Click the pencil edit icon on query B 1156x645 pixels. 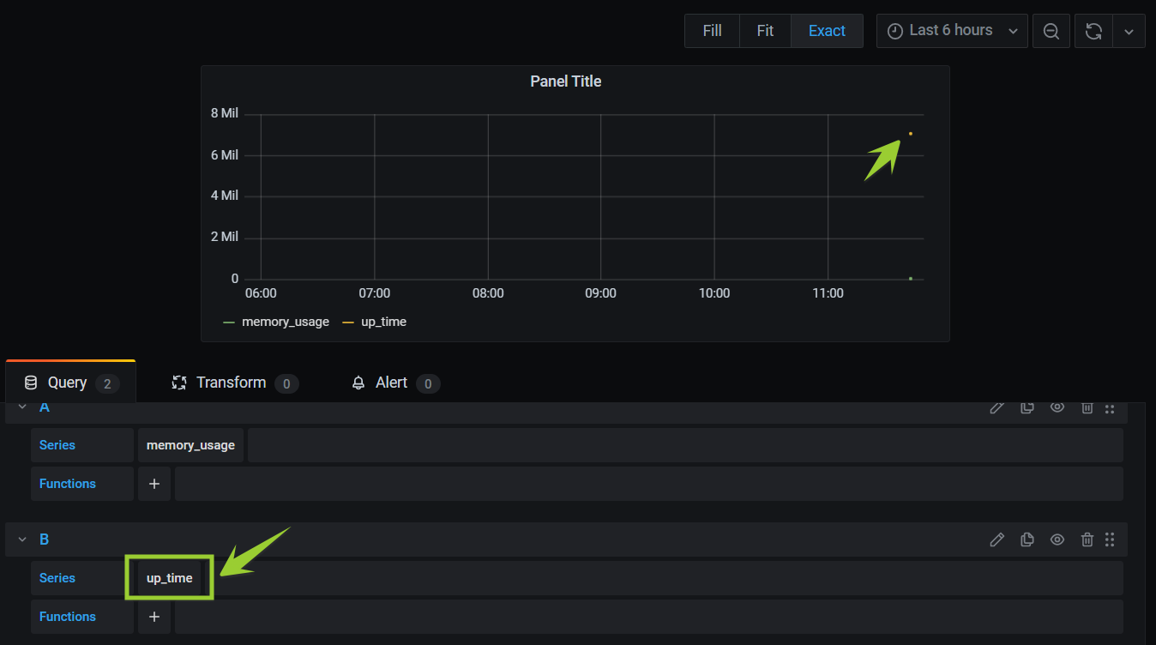point(996,540)
